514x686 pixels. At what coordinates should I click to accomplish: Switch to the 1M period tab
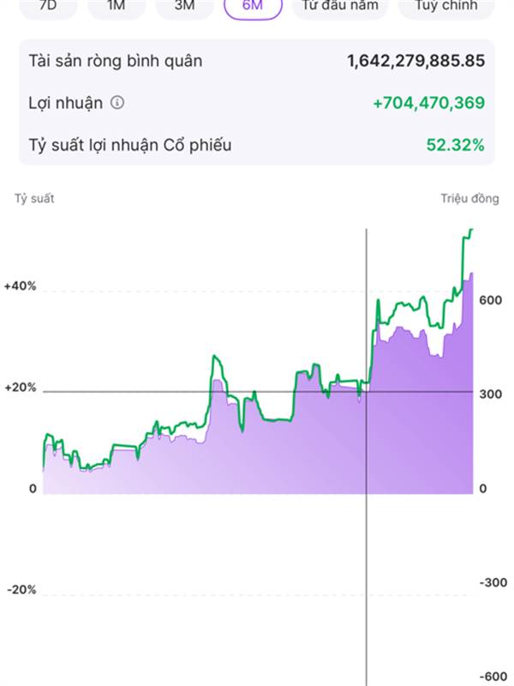point(117,7)
